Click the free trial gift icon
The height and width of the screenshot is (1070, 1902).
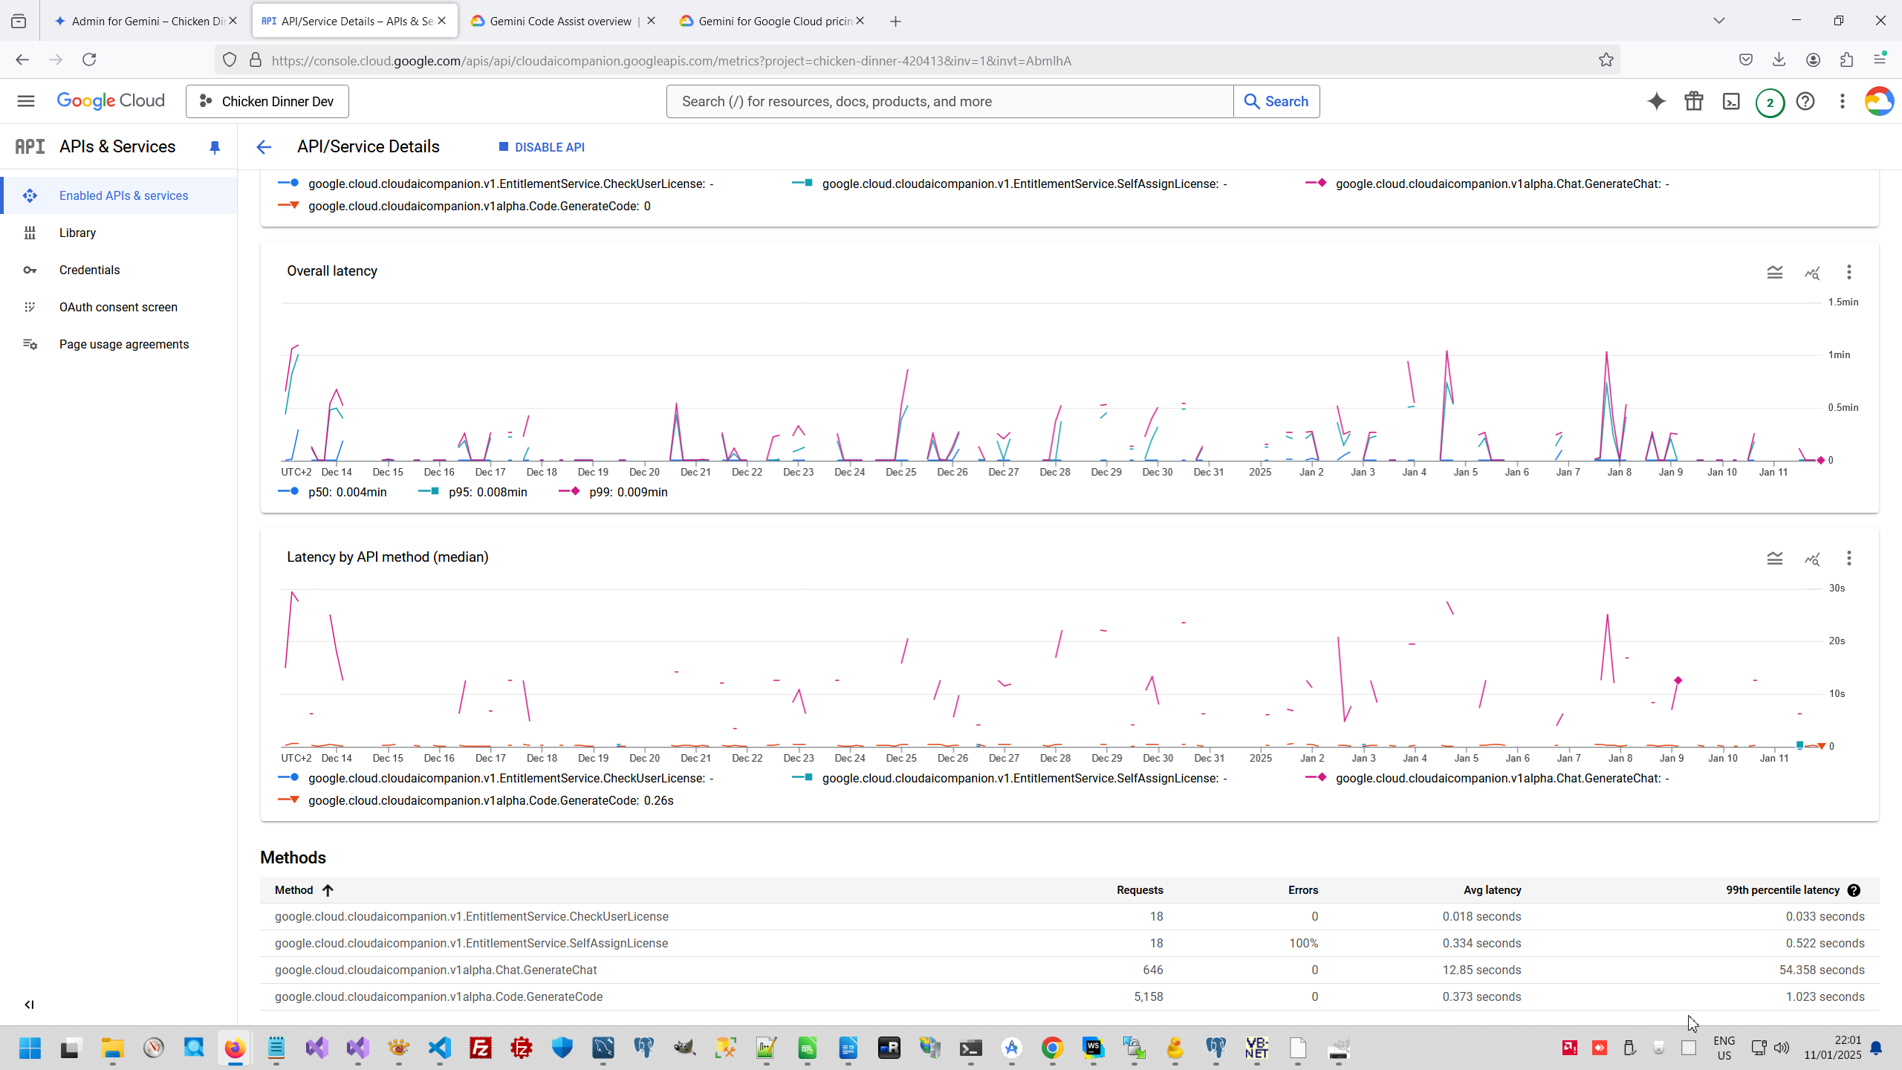click(1694, 101)
